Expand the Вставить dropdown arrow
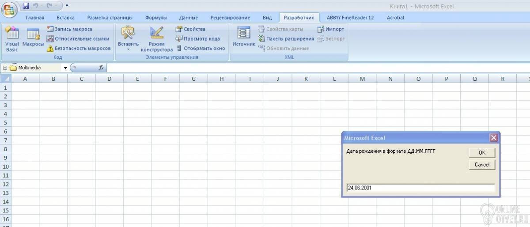 [128, 49]
